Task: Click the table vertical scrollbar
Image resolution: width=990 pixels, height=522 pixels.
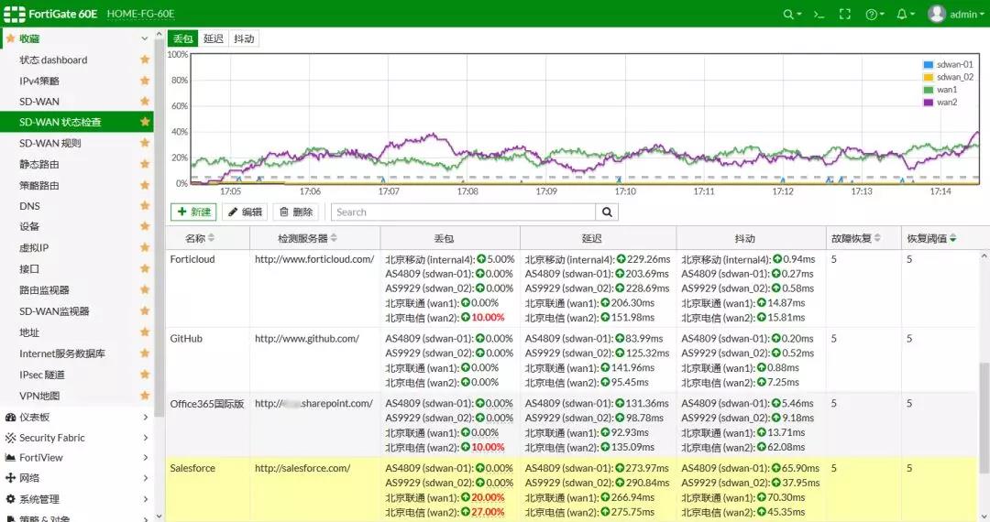Action: [984, 418]
